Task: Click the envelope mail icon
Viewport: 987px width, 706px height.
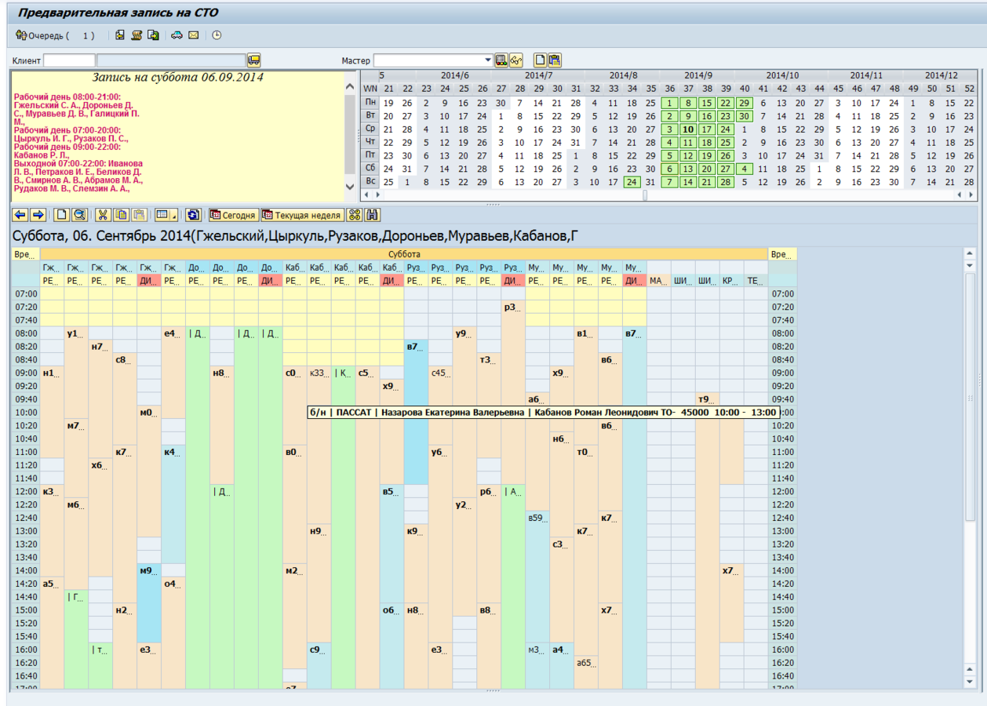Action: (x=193, y=35)
